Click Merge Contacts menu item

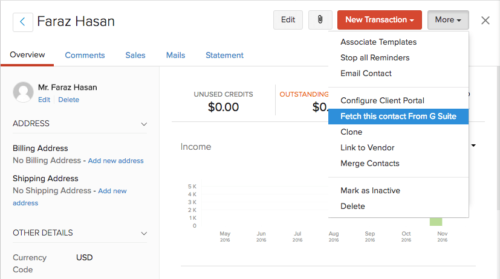(369, 164)
